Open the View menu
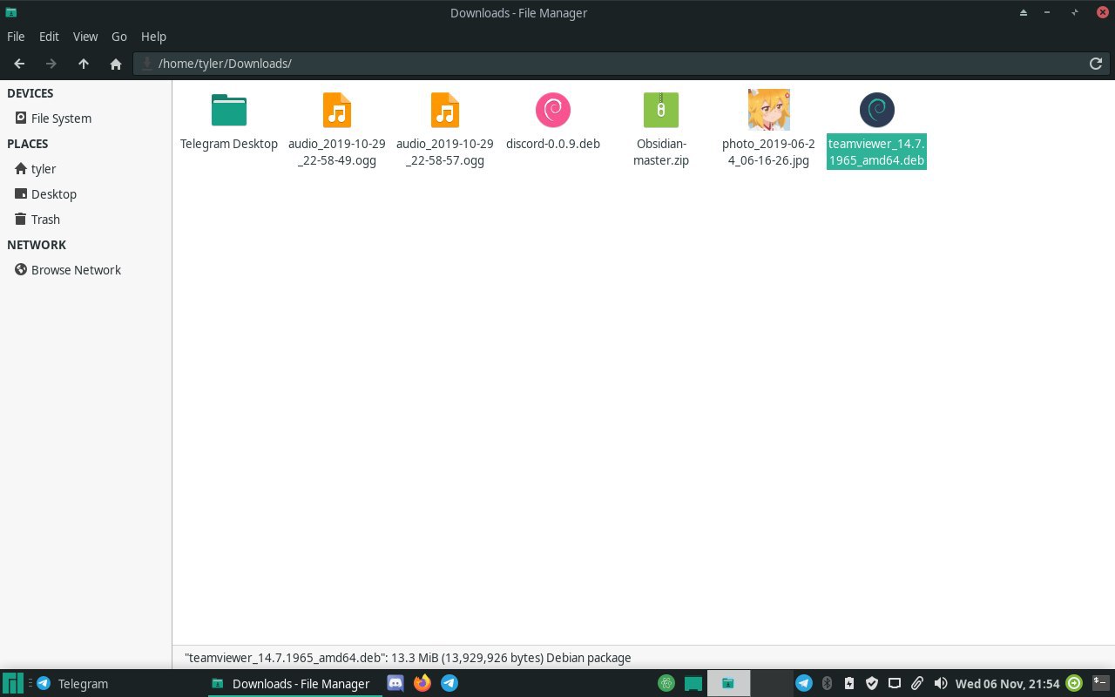Viewport: 1115px width, 697px height. coord(85,37)
